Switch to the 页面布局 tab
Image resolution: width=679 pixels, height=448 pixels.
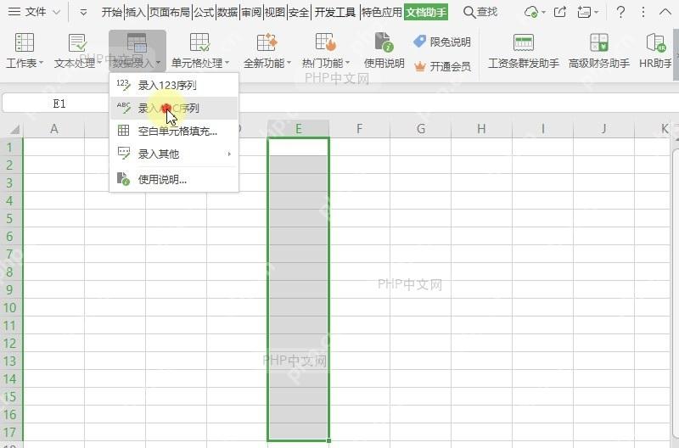click(x=169, y=12)
